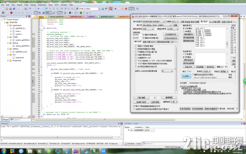Open the Memory windows toolbar icon
246x154 pixels.
(x=59, y=13)
